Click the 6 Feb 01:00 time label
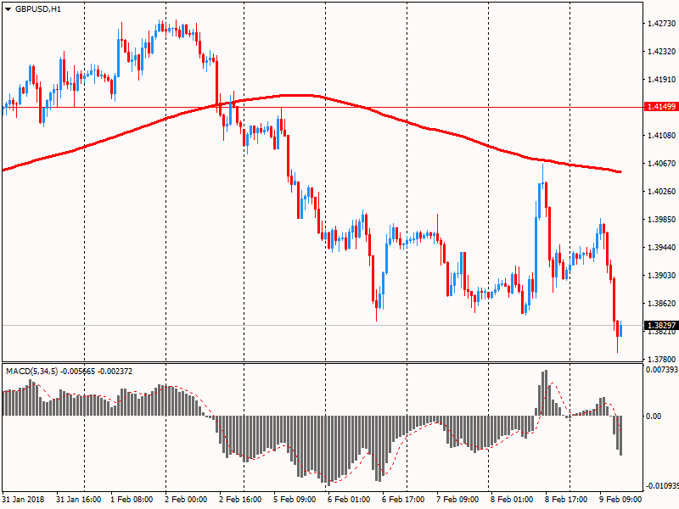 pyautogui.click(x=349, y=500)
